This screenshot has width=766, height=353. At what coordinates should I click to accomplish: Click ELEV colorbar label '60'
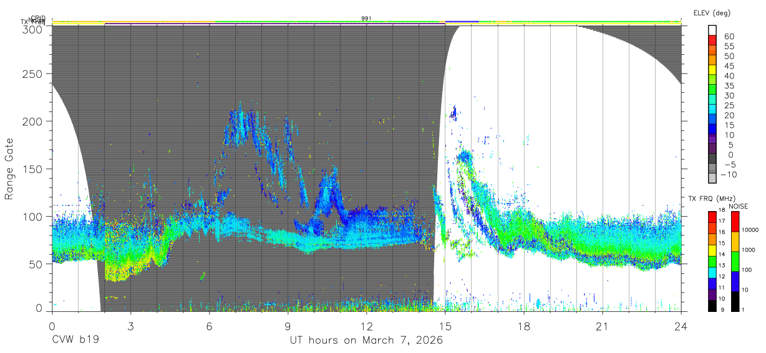coord(729,37)
